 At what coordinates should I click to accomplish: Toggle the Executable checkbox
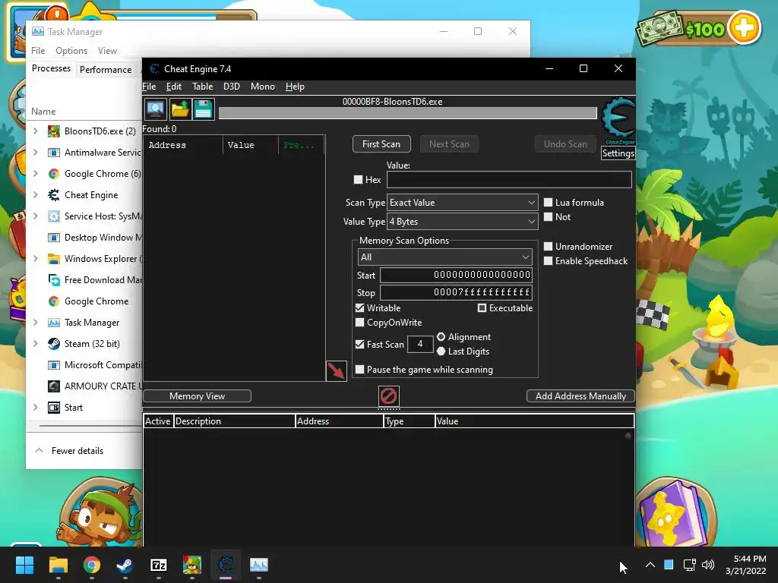pos(482,308)
